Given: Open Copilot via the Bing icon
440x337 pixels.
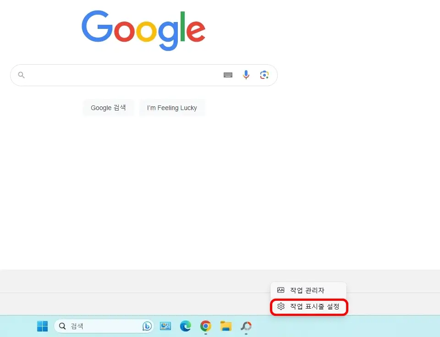Looking at the screenshot, I should pos(147,326).
